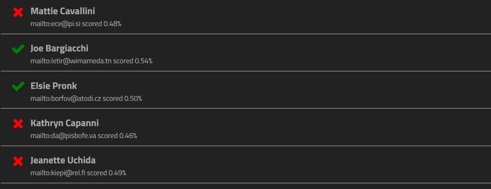Click the mailto:ece@pi.si email address
The height and width of the screenshot is (189, 491).
tap(56, 24)
